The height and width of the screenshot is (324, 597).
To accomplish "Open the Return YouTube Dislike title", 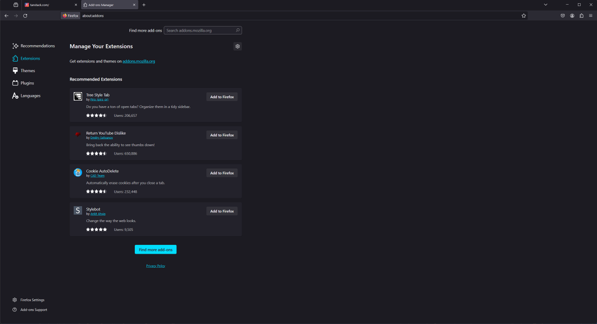I will click(106, 133).
